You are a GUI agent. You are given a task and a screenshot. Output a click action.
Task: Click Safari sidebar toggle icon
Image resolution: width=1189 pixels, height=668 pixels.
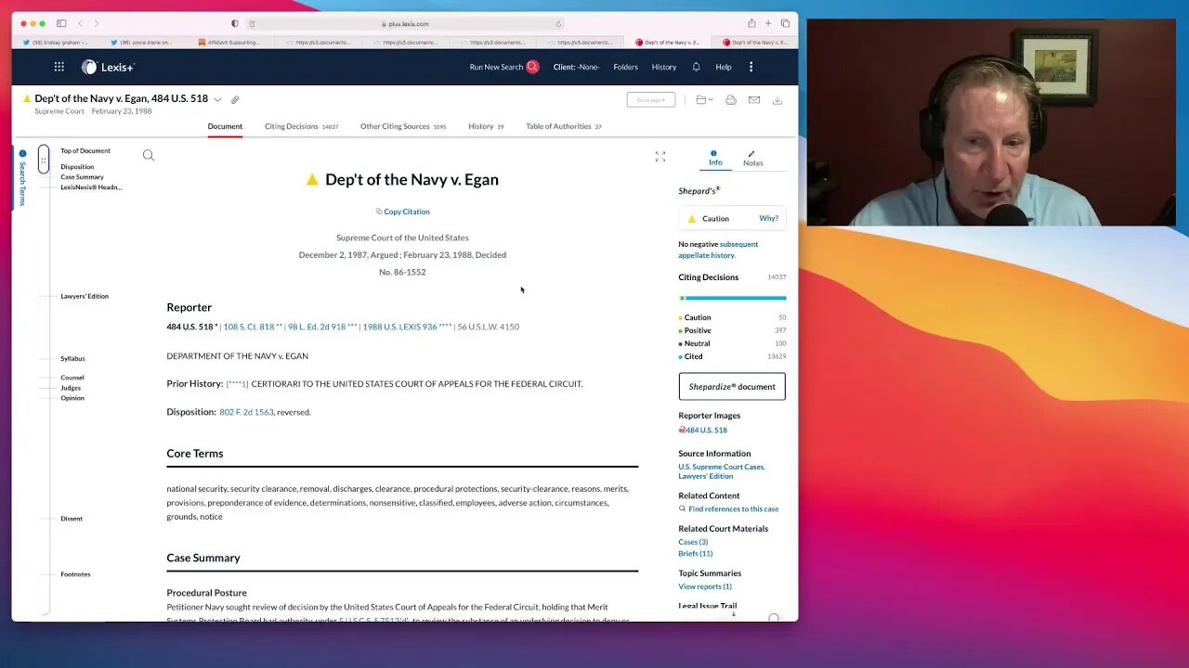61,23
